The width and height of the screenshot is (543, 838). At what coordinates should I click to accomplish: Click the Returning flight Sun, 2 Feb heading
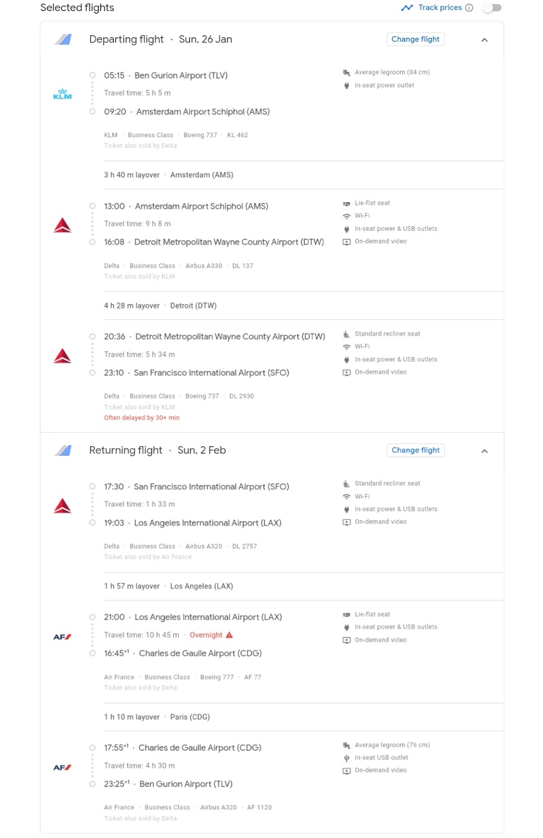pos(158,450)
